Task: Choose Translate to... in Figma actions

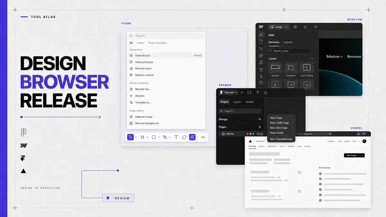Action: pyautogui.click(x=166, y=103)
